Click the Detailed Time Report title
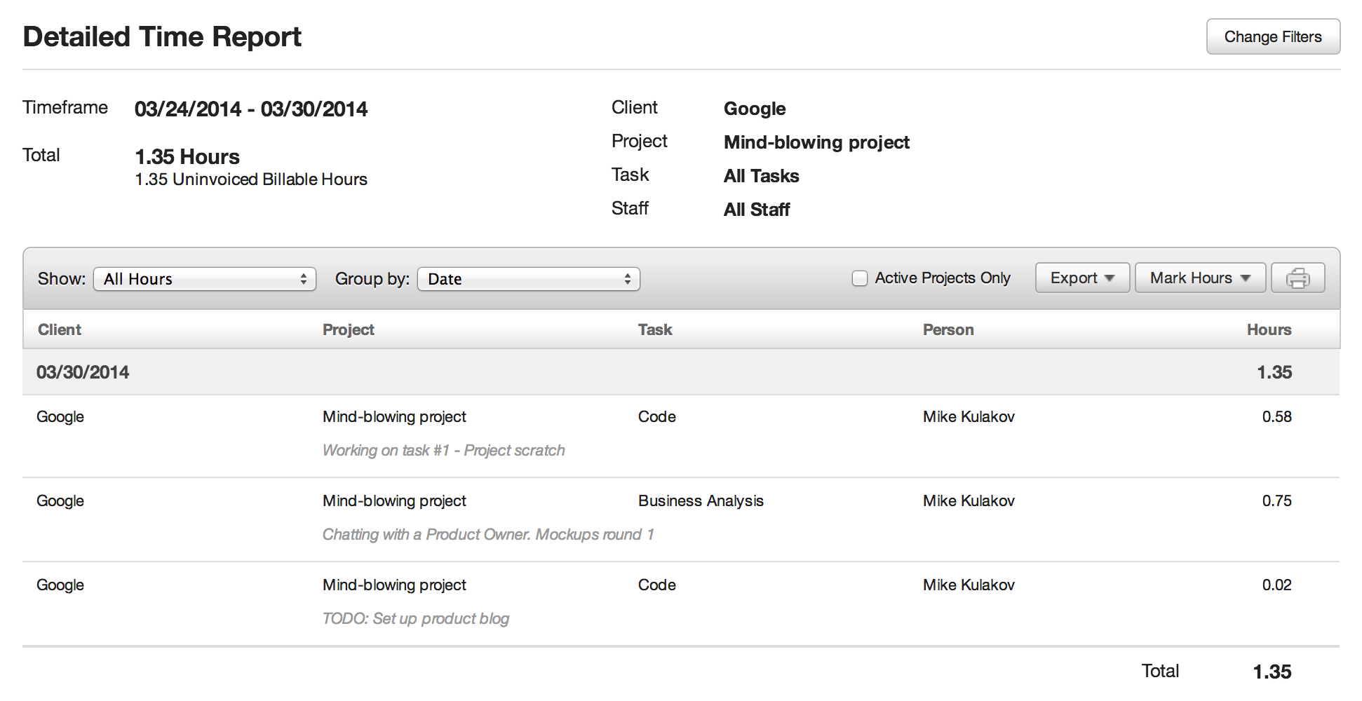The image size is (1362, 701). point(162,36)
